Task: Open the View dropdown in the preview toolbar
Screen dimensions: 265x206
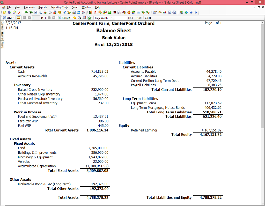Action: click(9, 18)
